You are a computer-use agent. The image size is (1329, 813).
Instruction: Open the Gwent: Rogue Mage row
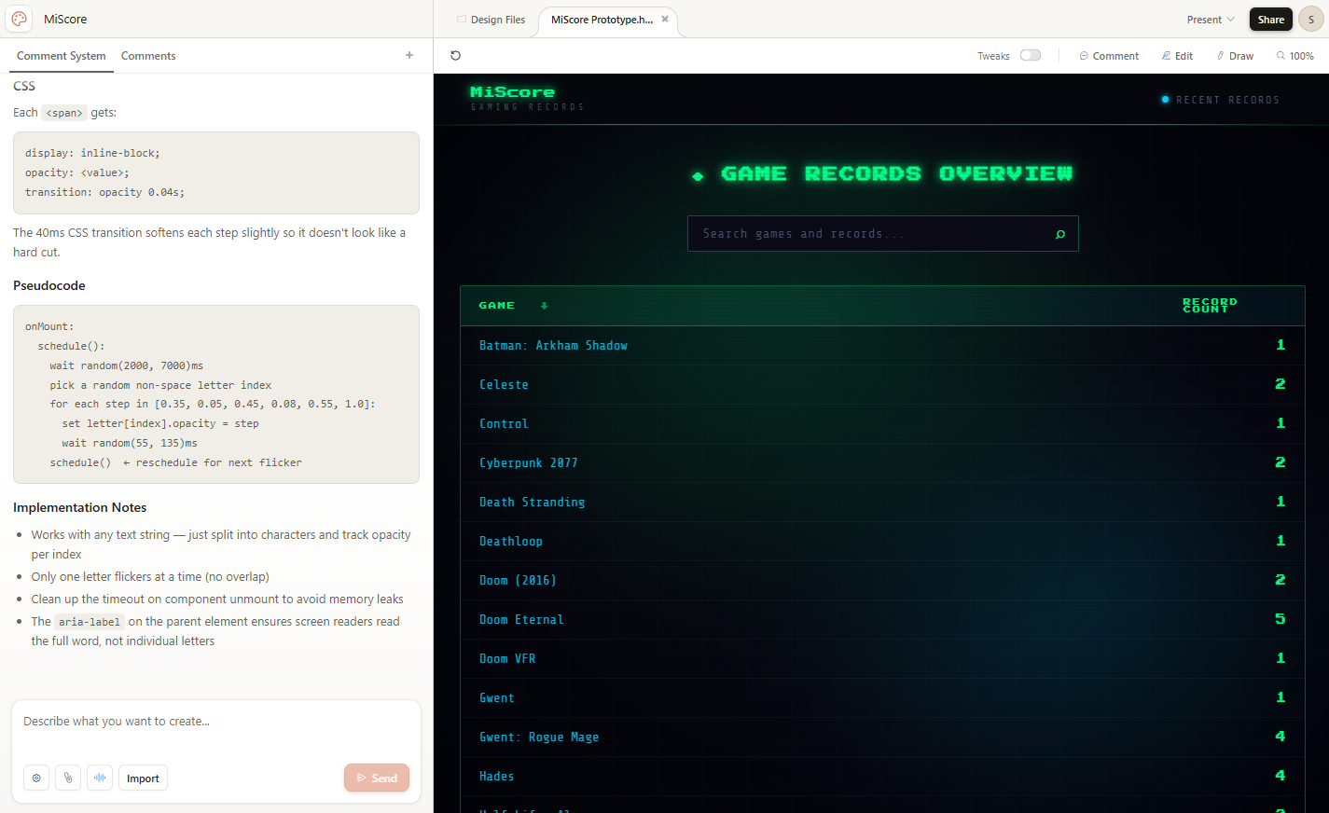click(882, 737)
